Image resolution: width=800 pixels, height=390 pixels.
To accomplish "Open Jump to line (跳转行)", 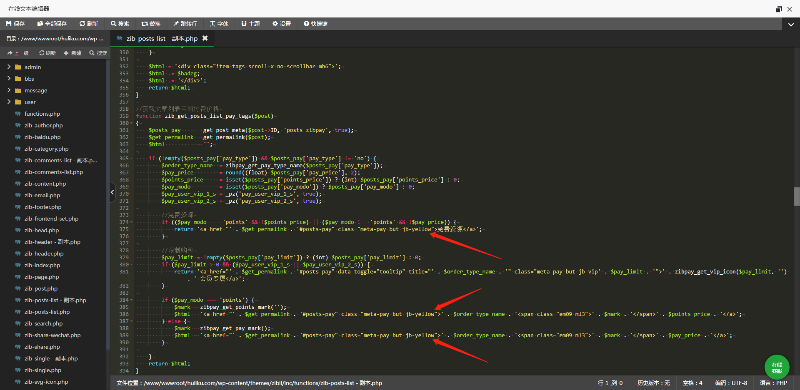I will pyautogui.click(x=185, y=24).
